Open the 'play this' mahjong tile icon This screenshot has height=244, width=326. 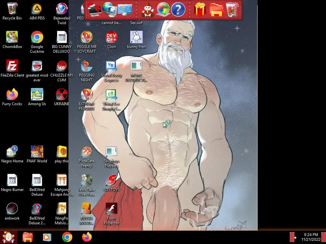pyautogui.click(x=62, y=154)
